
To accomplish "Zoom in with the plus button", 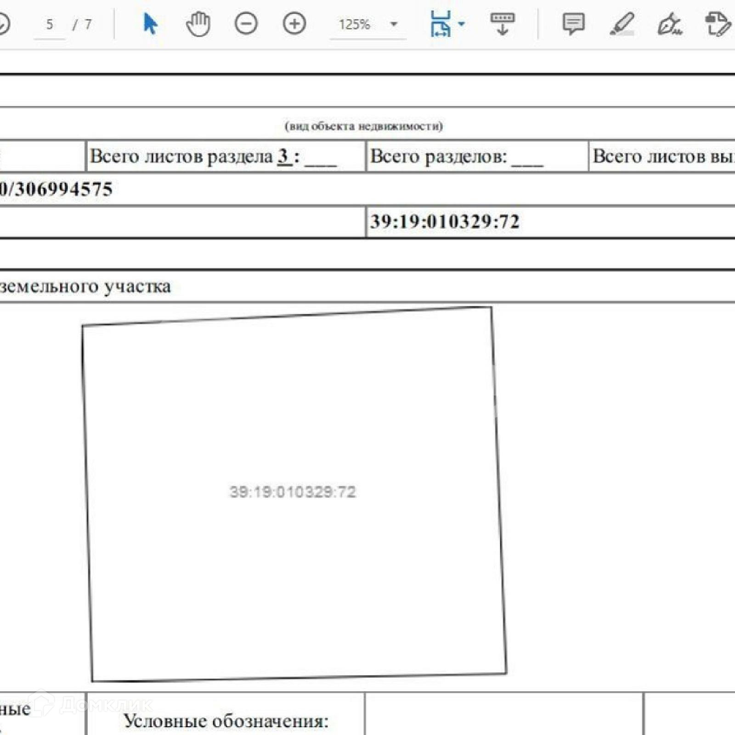I will click(x=294, y=24).
